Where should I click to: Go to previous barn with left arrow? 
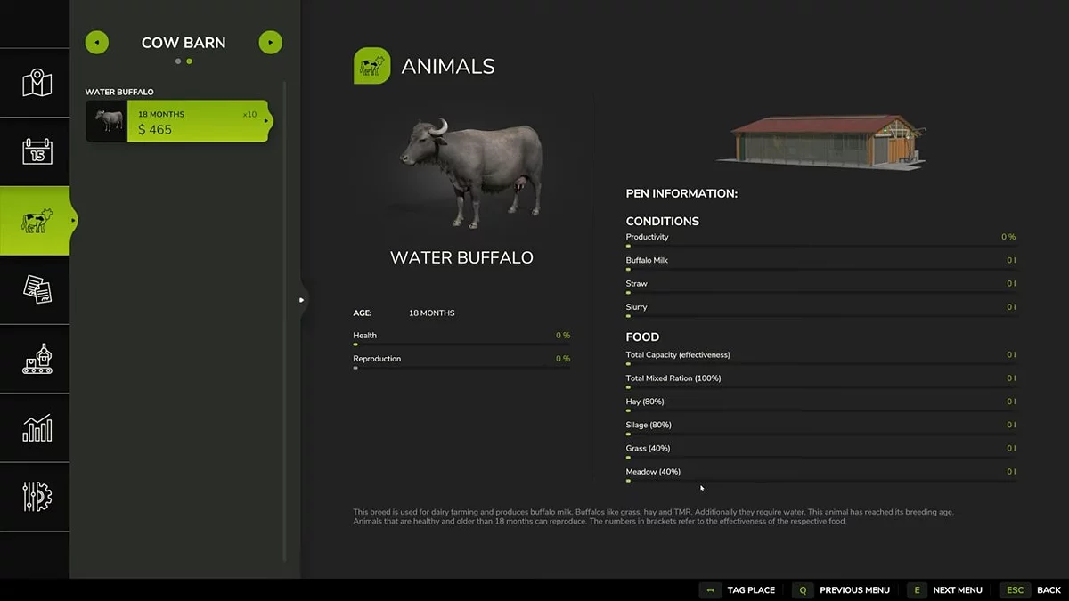coord(96,42)
